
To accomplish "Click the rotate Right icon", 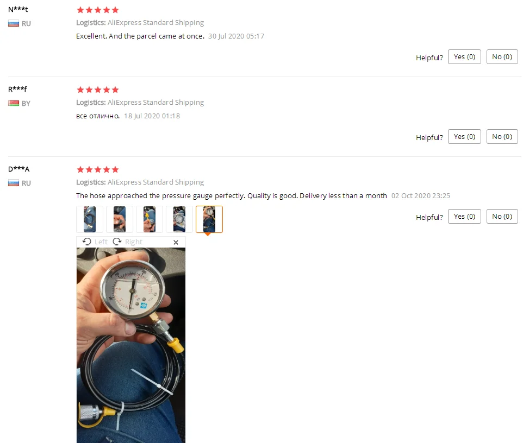I will point(117,242).
